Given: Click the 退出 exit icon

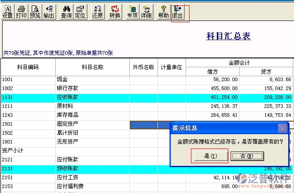Looking at the screenshot, I should click(178, 12).
